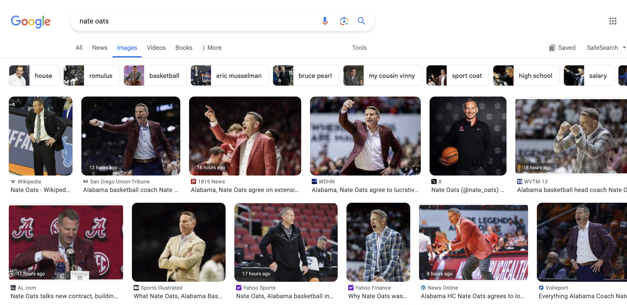Open the Wikipedia Nate Oats image thumbnail

pos(41,136)
